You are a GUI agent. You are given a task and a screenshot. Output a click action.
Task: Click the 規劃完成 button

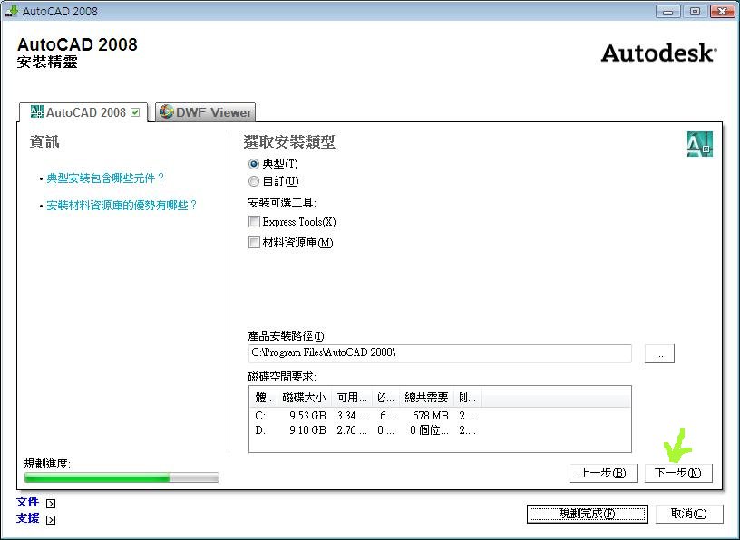[587, 514]
